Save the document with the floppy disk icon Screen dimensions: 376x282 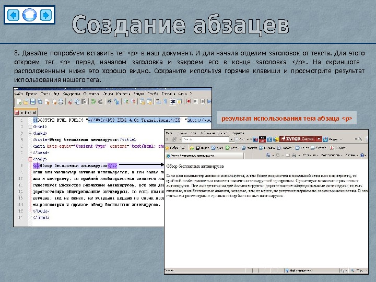point(33,102)
